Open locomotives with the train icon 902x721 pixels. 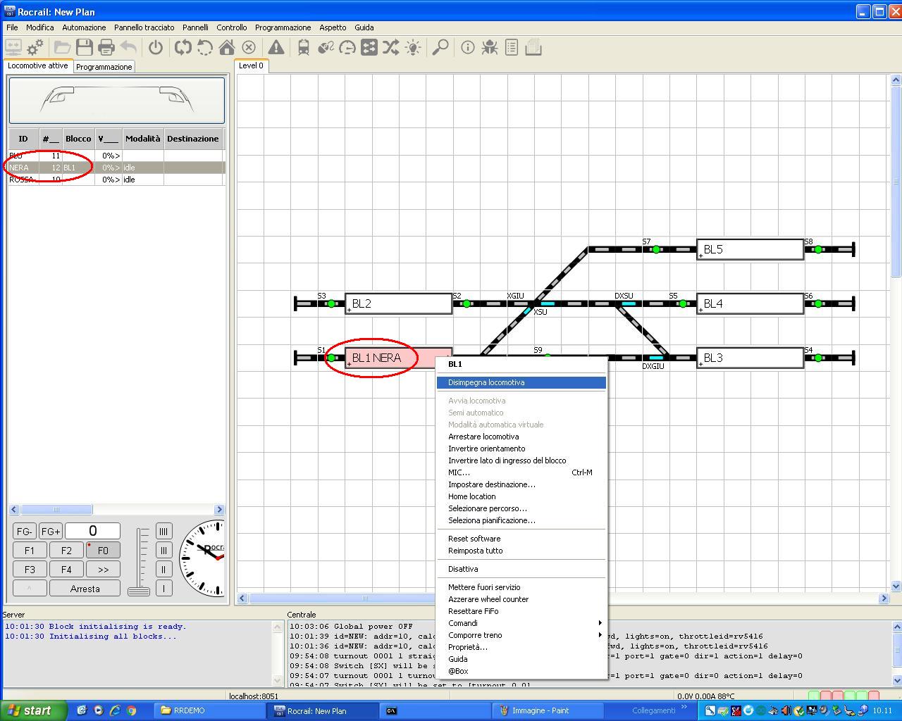click(x=304, y=47)
